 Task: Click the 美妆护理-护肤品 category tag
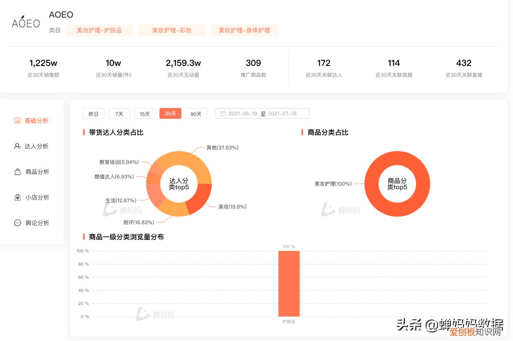[x=99, y=30]
